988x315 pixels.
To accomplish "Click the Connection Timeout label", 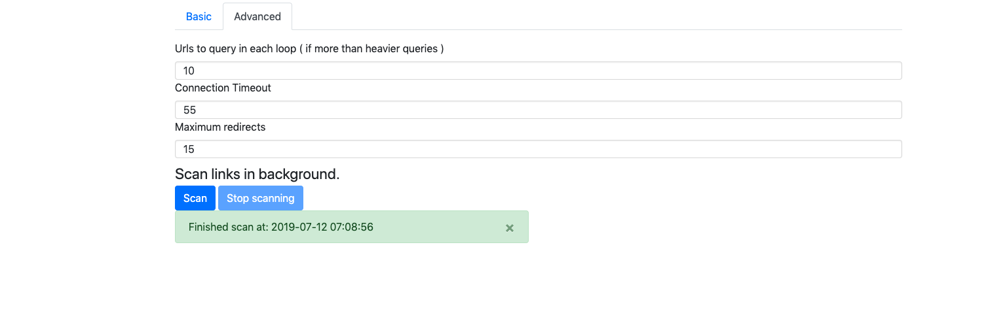I will [x=223, y=88].
